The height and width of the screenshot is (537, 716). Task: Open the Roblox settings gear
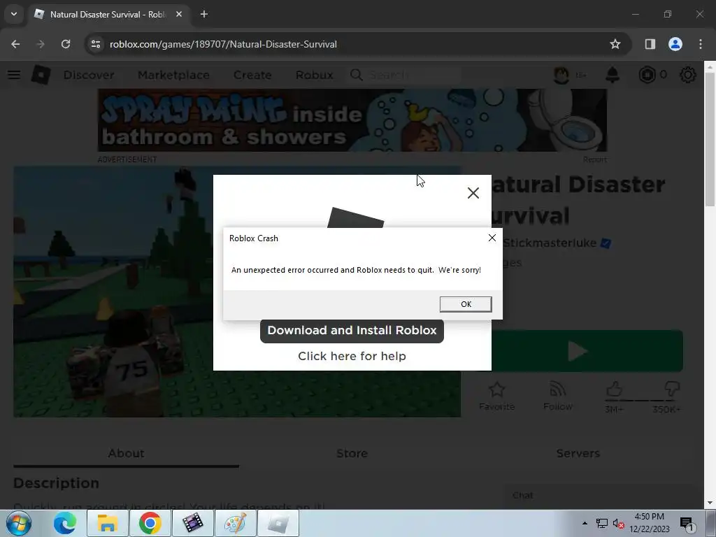coord(688,75)
